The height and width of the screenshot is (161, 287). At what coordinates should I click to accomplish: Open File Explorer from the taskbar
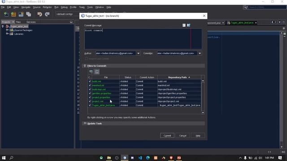coord(109,158)
